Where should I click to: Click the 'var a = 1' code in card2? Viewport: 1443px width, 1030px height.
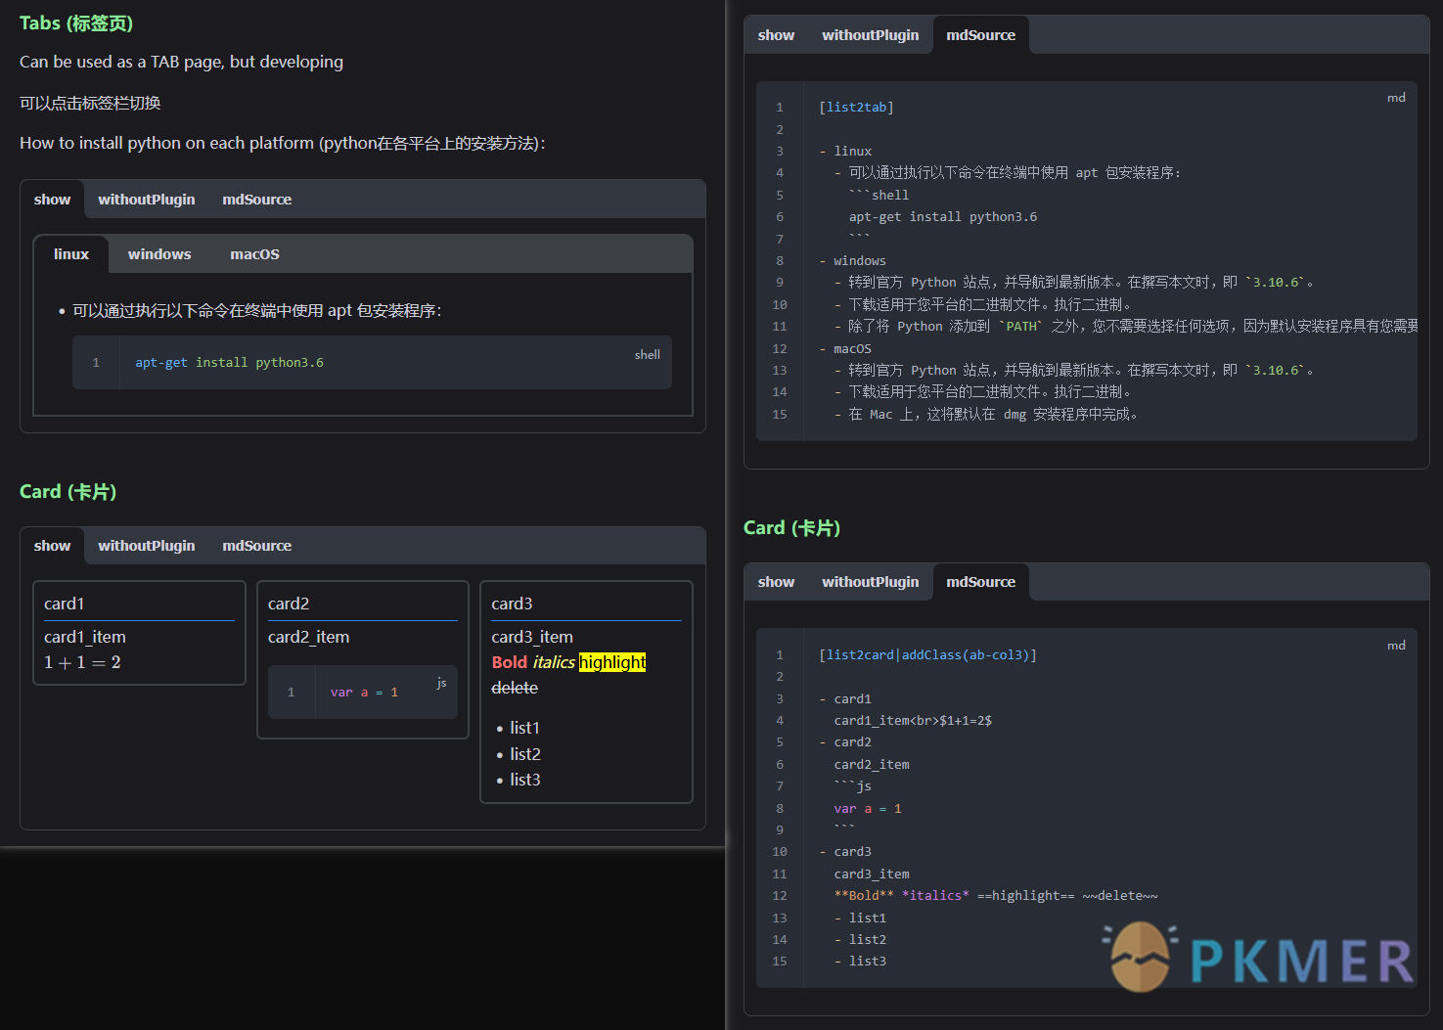point(364,693)
